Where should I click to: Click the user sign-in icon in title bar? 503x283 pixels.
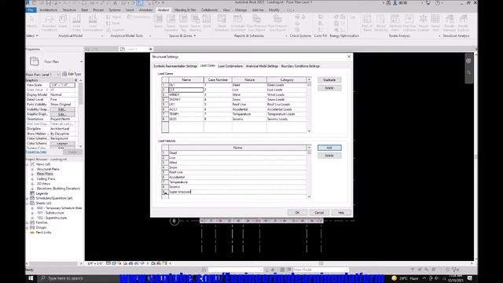(395, 3)
